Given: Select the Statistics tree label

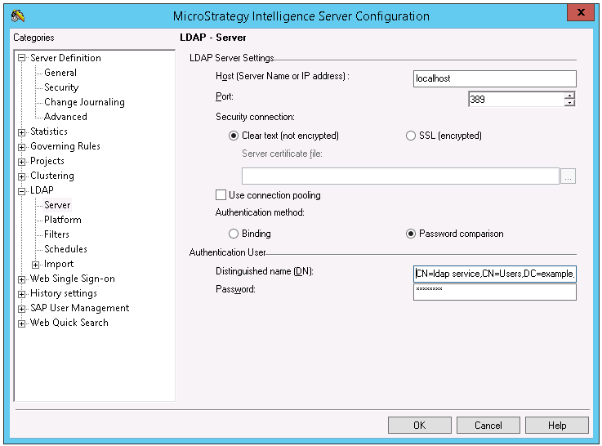Looking at the screenshot, I should click(x=49, y=132).
